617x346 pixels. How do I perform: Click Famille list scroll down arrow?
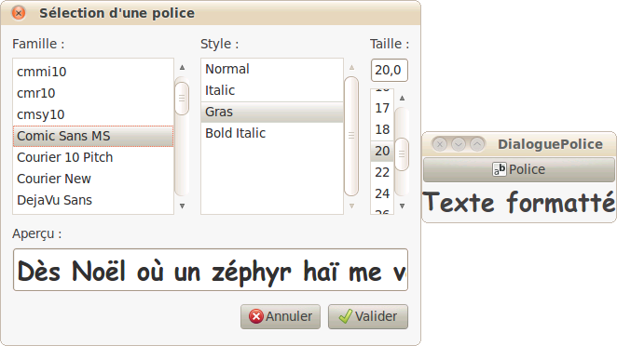(x=182, y=206)
